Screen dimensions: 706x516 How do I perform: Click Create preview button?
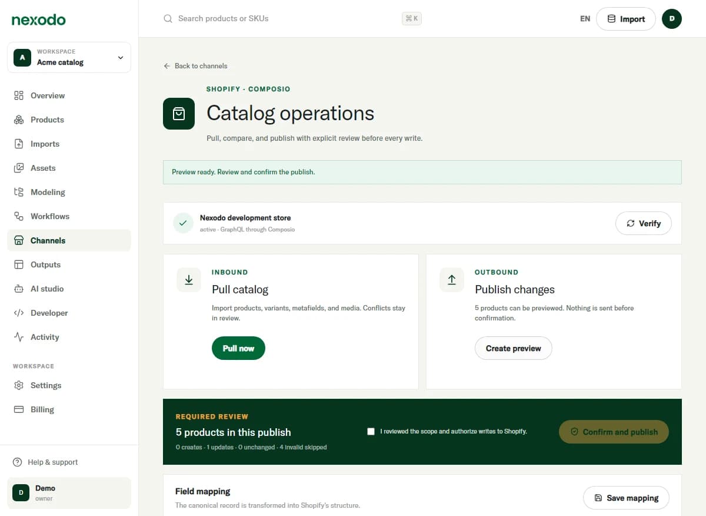pyautogui.click(x=514, y=348)
